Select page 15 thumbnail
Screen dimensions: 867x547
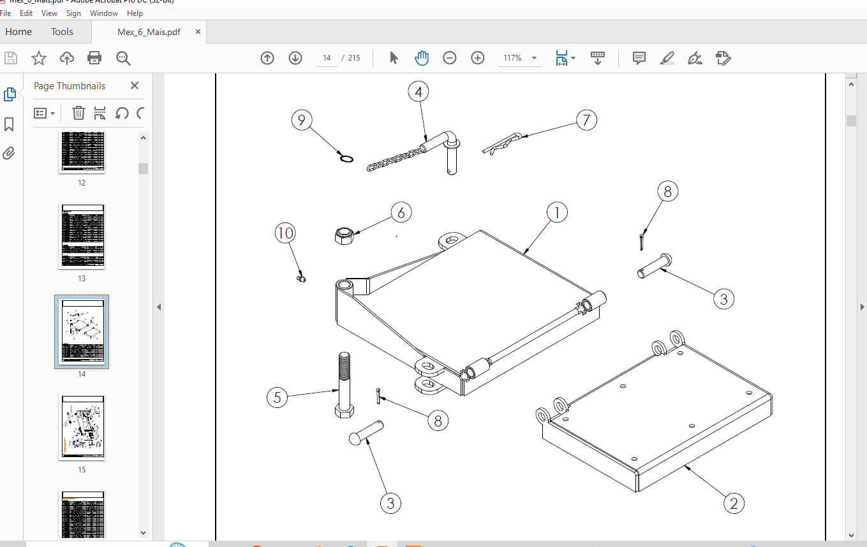(x=82, y=428)
